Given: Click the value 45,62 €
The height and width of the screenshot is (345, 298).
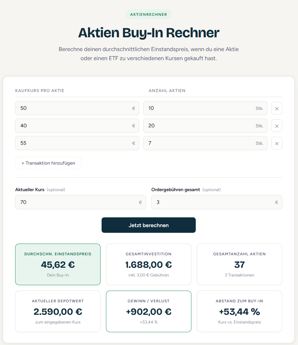Looking at the screenshot, I should 58,265.
